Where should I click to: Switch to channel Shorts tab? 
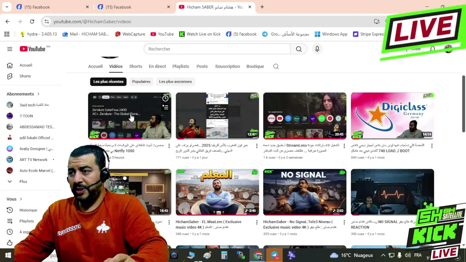click(x=135, y=66)
